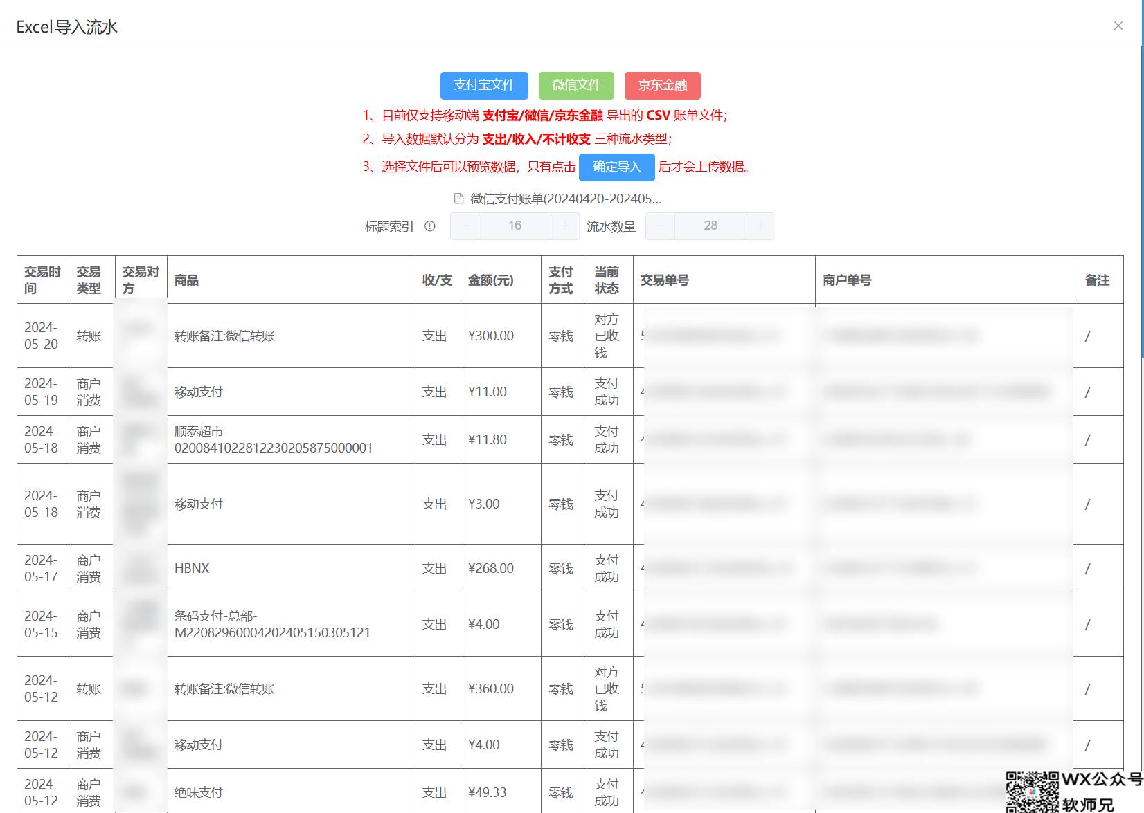Click the ¥300.00 amount cell
This screenshot has width=1144, height=813.
coord(501,336)
